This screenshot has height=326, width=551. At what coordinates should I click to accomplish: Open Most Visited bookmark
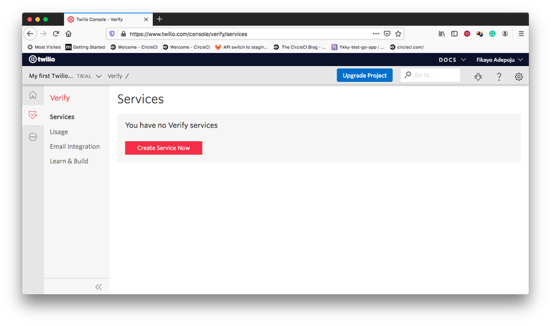coord(44,47)
